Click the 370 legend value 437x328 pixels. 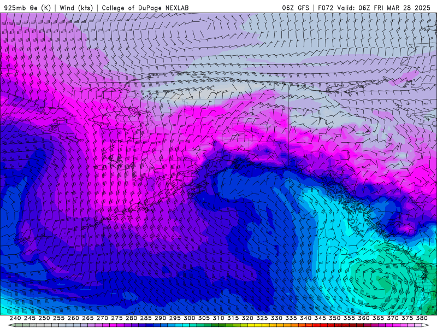392,318
